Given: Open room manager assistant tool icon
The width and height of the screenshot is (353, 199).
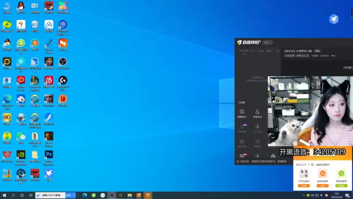Looking at the screenshot, I should coord(257,114).
